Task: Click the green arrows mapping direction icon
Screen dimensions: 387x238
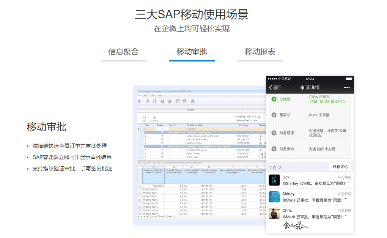Action: (253, 117)
